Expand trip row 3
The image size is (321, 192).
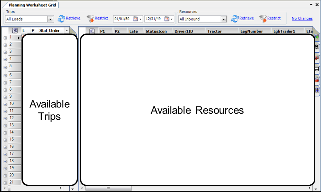pyautogui.click(x=5, y=52)
